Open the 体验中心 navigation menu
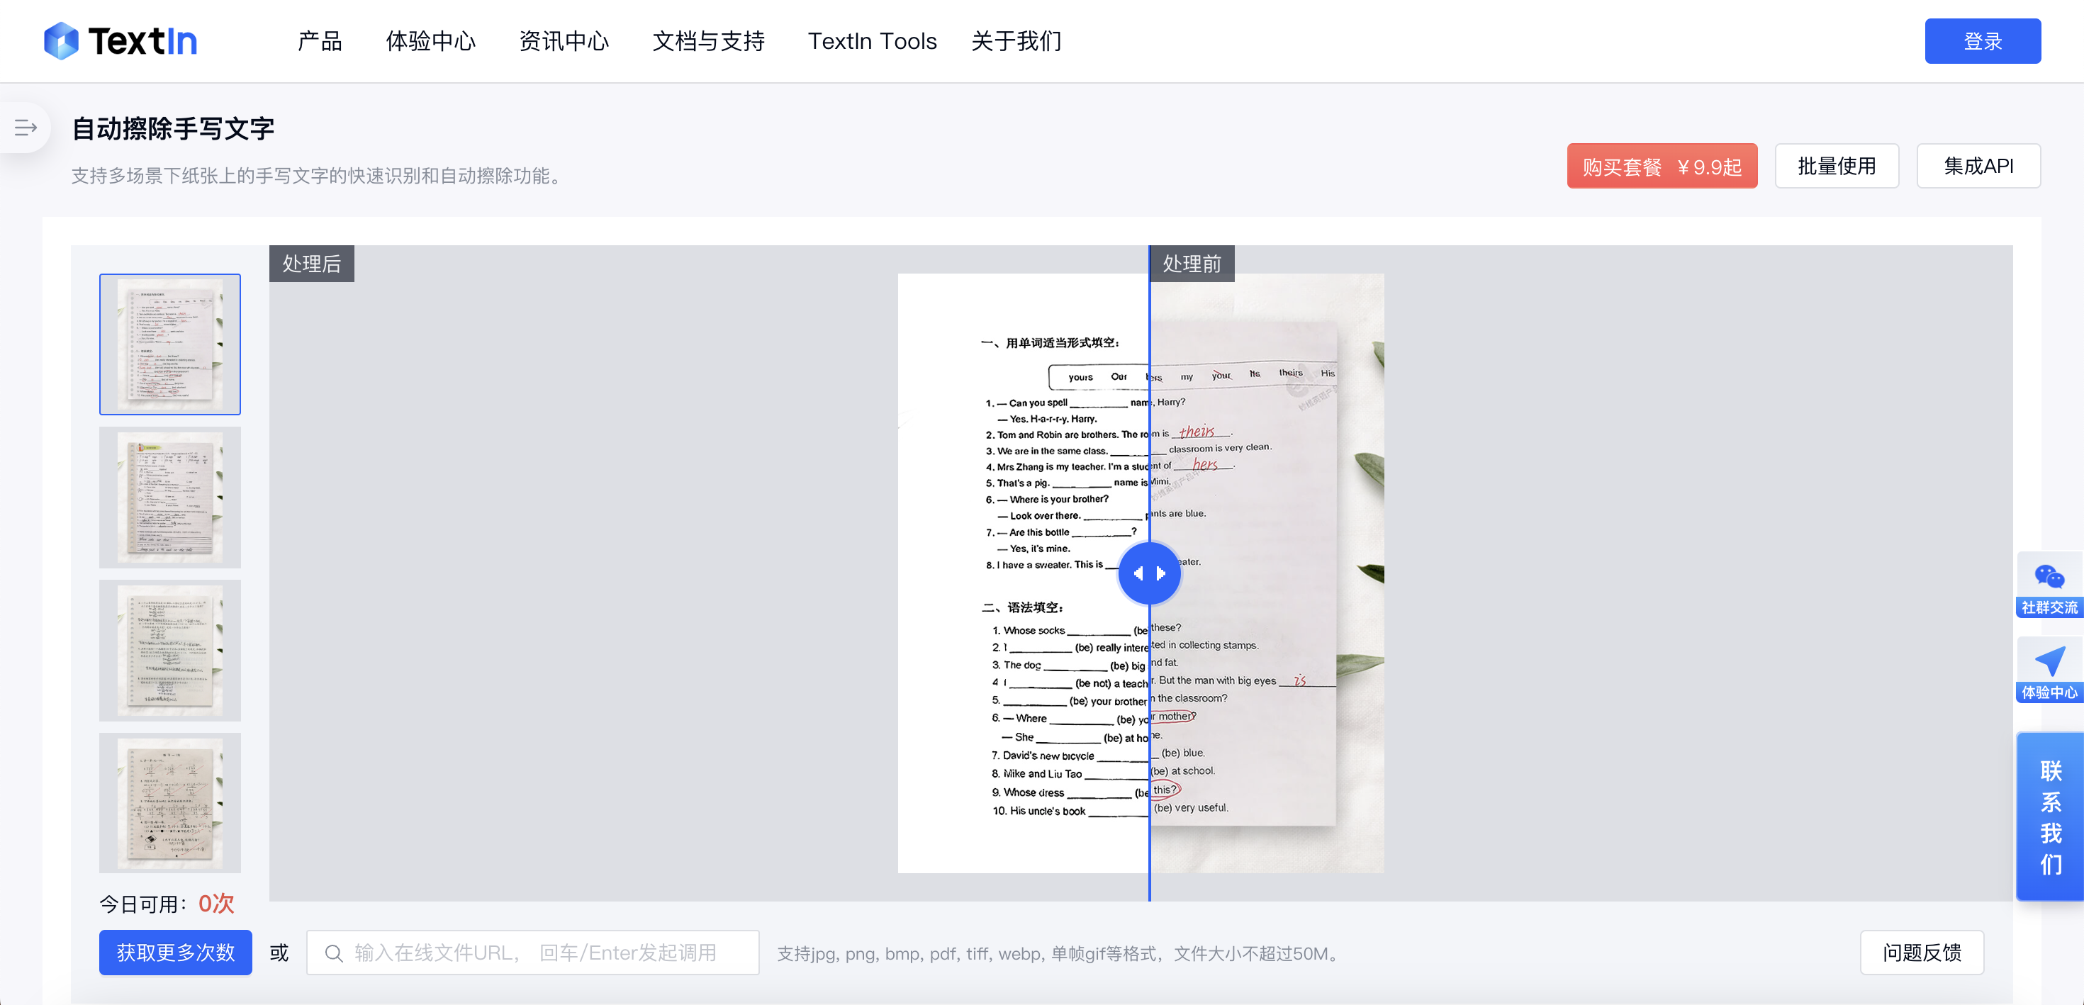2084x1005 pixels. 430,41
